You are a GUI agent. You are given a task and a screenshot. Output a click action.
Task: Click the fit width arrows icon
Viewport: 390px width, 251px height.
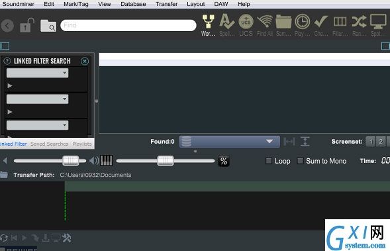pos(289,142)
